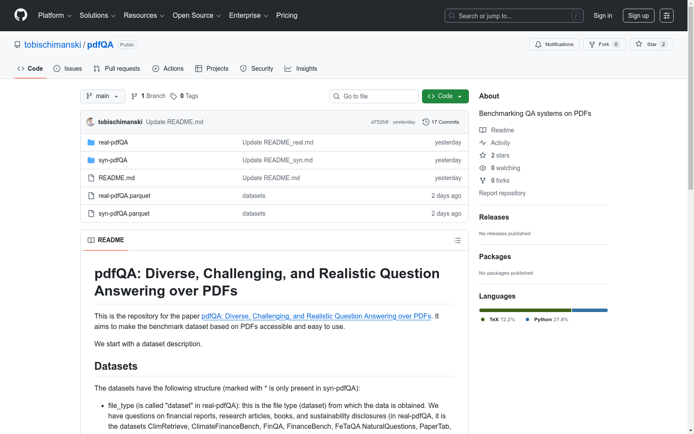The height and width of the screenshot is (434, 694).
Task: Open the Issues tab
Action: 68,69
